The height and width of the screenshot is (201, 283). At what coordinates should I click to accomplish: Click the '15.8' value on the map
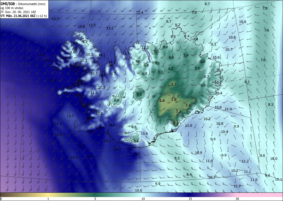(48, 61)
